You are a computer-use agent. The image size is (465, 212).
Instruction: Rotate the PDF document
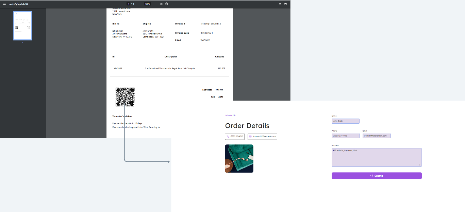tap(166, 4)
